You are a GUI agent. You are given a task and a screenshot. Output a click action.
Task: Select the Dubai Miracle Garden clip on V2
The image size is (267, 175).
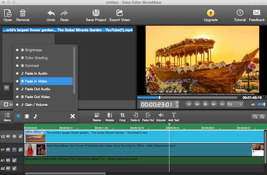pos(144,137)
